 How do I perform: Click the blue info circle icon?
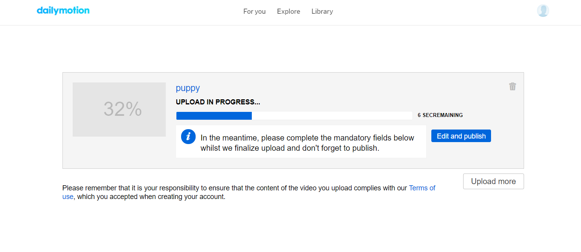(x=188, y=137)
